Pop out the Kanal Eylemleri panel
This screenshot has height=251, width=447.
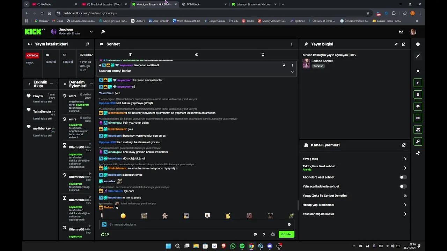[404, 145]
